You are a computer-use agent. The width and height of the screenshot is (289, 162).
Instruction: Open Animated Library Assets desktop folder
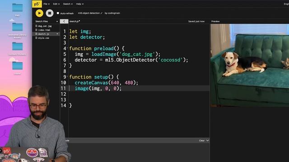point(18,27)
